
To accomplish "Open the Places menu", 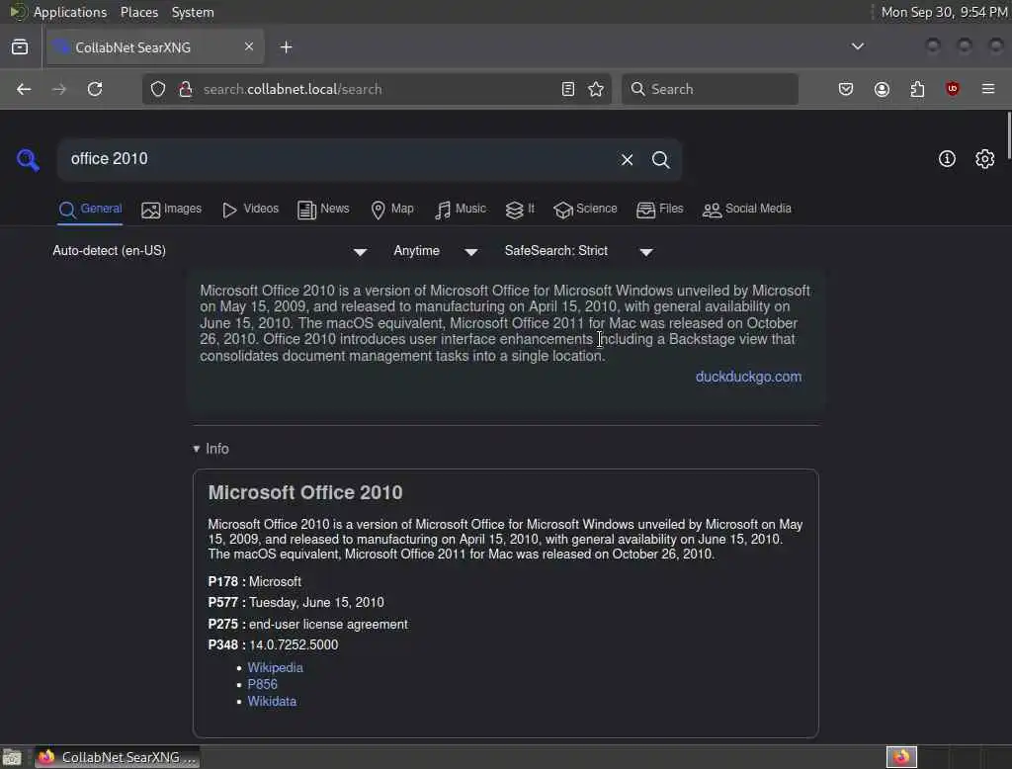I will 139,12.
